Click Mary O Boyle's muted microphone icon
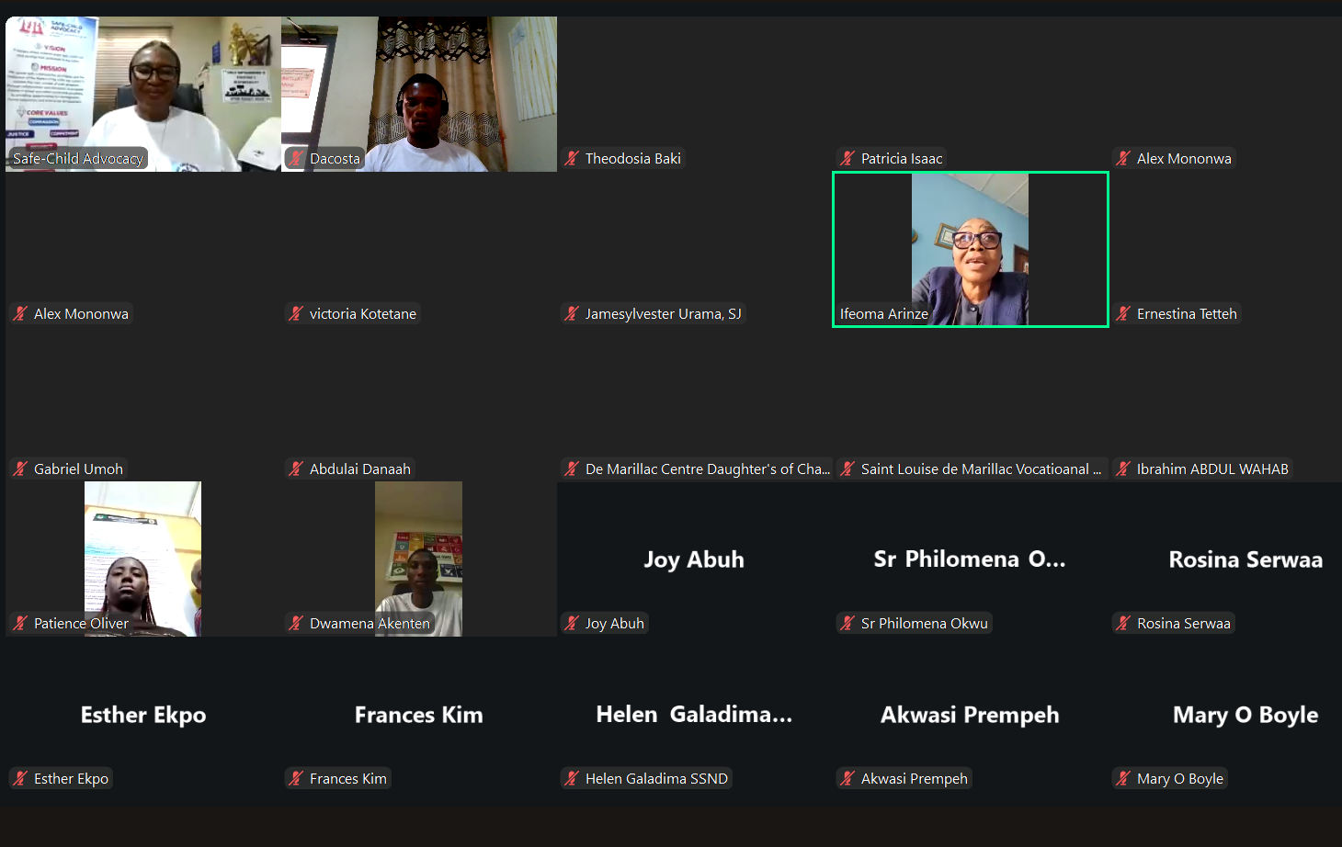Screen dimensions: 1342x847 tap(1123, 779)
